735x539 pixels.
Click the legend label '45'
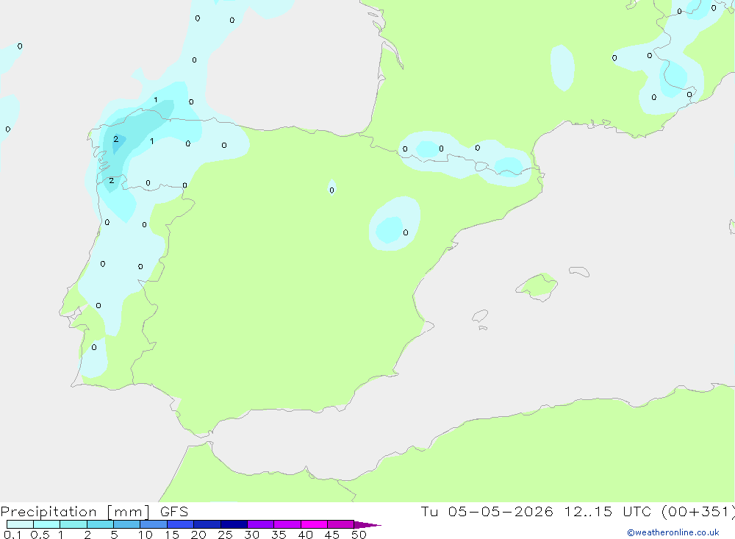pyautogui.click(x=332, y=535)
